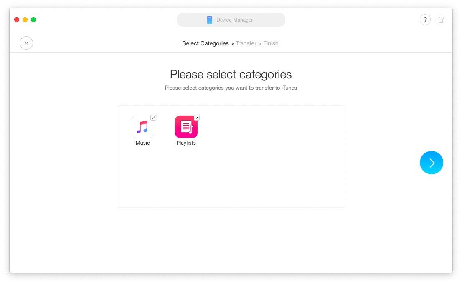Close the window with the red button
This screenshot has height=284, width=462.
pos(17,20)
